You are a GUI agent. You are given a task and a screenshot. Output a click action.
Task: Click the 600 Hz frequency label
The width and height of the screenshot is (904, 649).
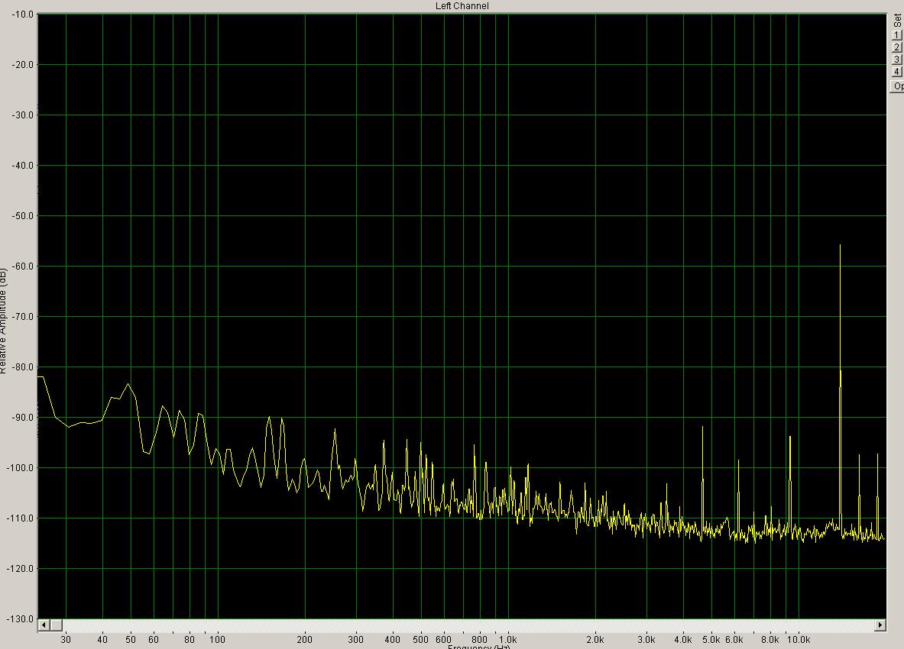click(443, 639)
